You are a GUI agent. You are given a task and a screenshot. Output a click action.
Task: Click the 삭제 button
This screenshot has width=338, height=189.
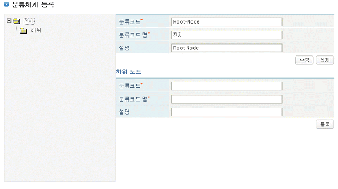coord(324,60)
